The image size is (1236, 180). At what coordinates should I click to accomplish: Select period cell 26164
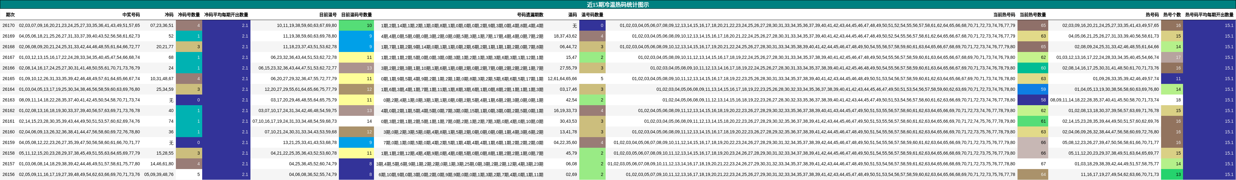point(8,89)
